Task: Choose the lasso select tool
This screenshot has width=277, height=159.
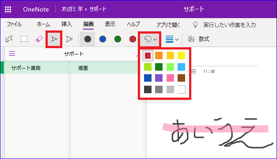Action: pos(24,39)
